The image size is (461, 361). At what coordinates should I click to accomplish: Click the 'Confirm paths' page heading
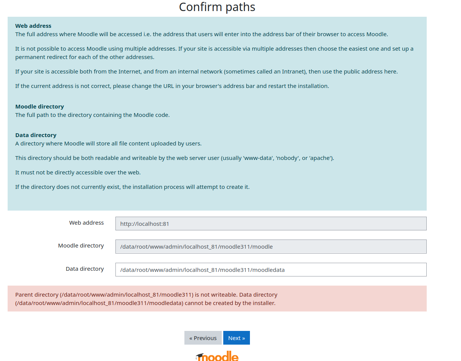click(217, 7)
